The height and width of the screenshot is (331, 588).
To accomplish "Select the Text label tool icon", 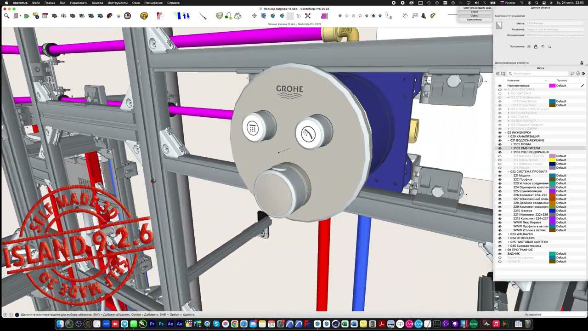I will pos(415,16).
